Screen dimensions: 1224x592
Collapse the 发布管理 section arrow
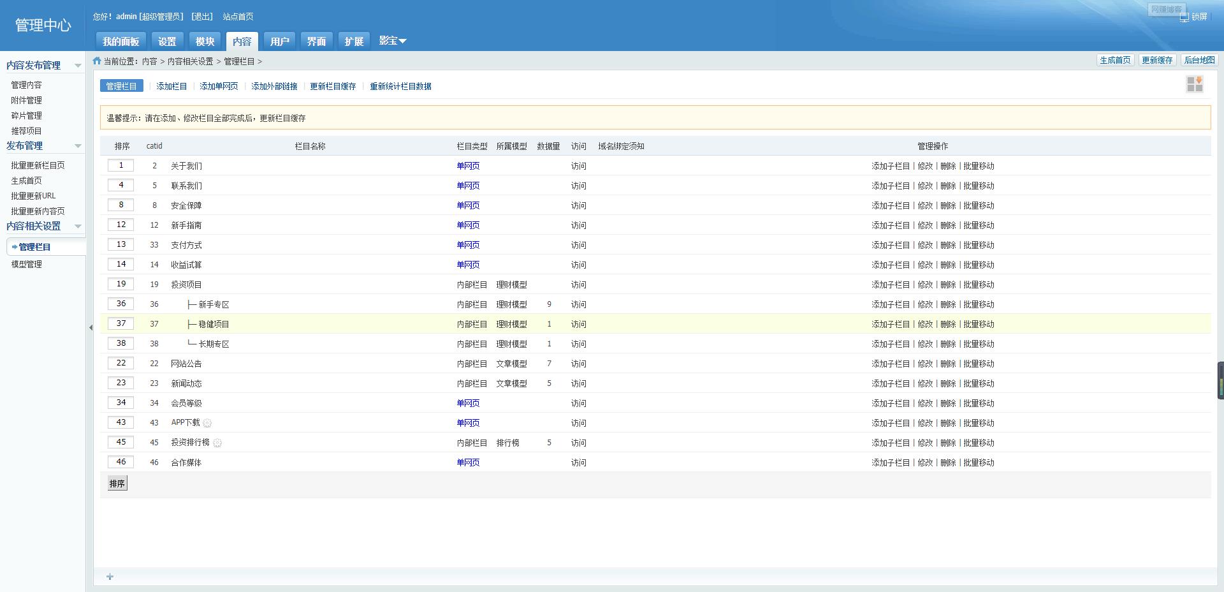78,146
